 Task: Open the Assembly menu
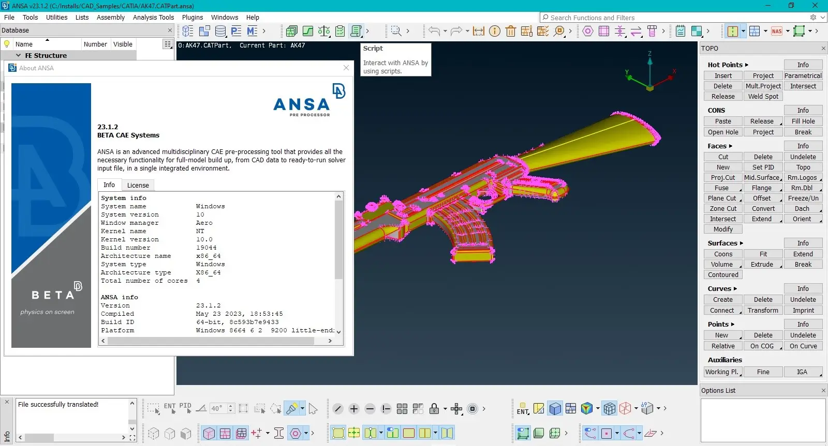111,17
